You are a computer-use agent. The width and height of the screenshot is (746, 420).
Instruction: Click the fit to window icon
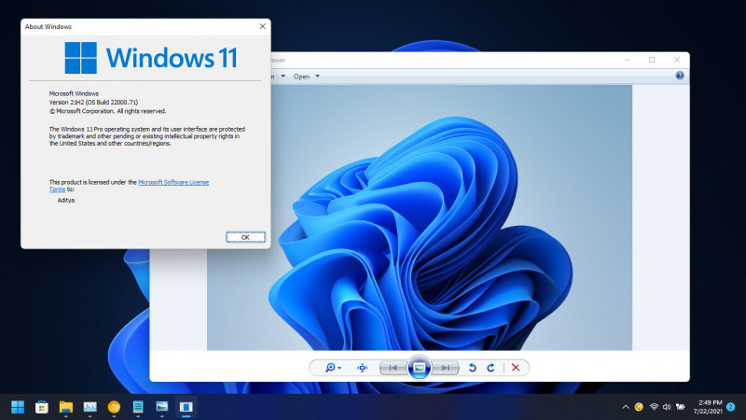[x=362, y=368]
